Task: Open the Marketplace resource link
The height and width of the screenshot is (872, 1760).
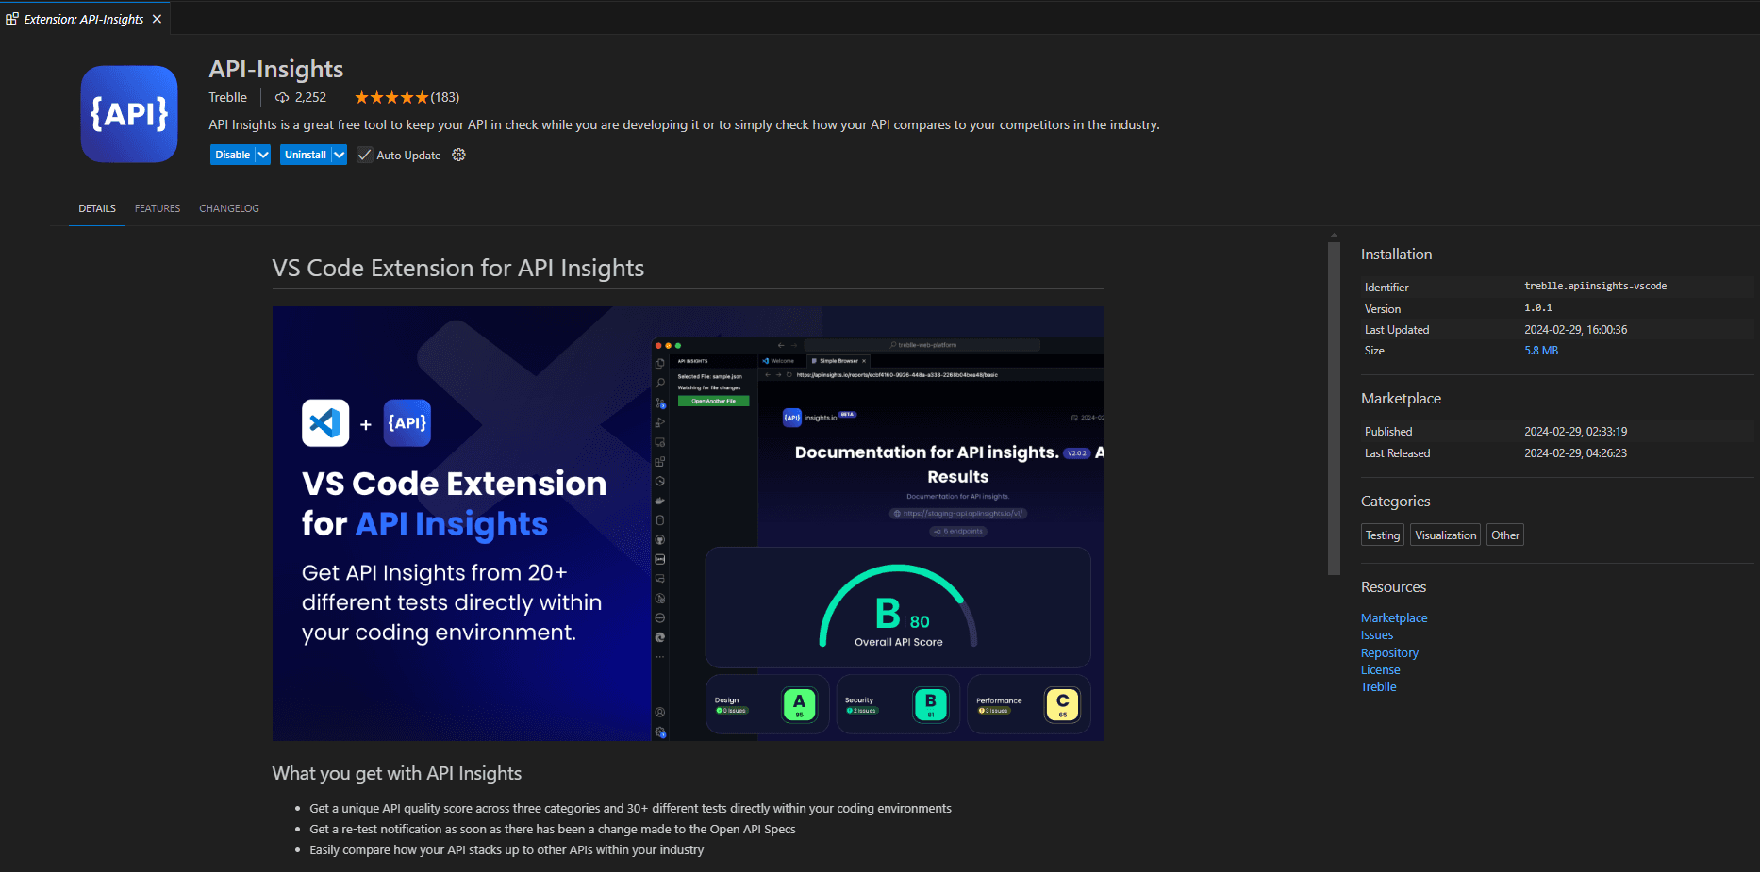Action: 1394,617
